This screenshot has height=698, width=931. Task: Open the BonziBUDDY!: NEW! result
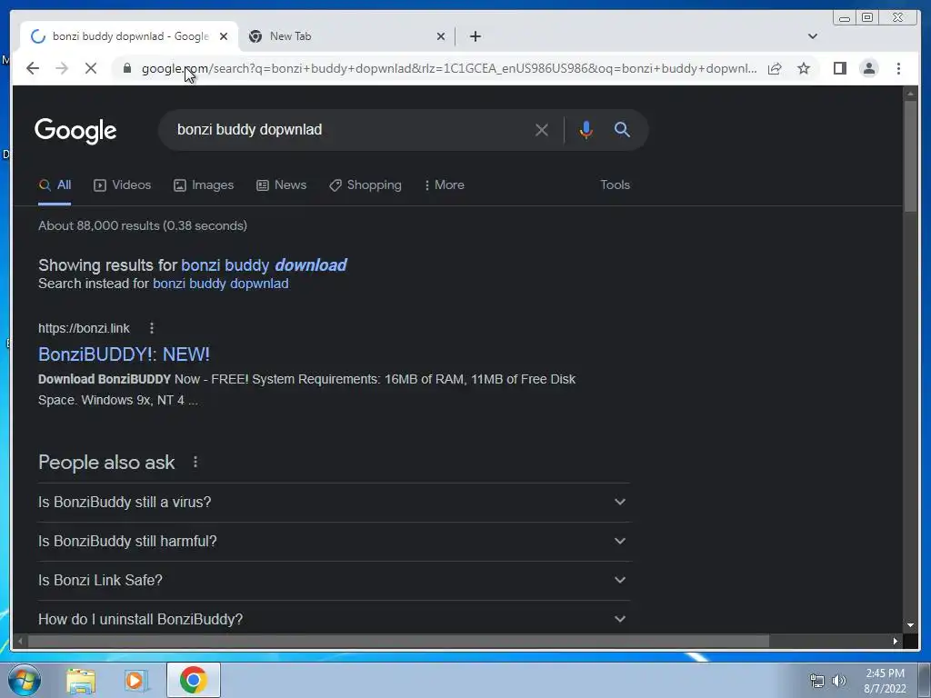pyautogui.click(x=124, y=354)
